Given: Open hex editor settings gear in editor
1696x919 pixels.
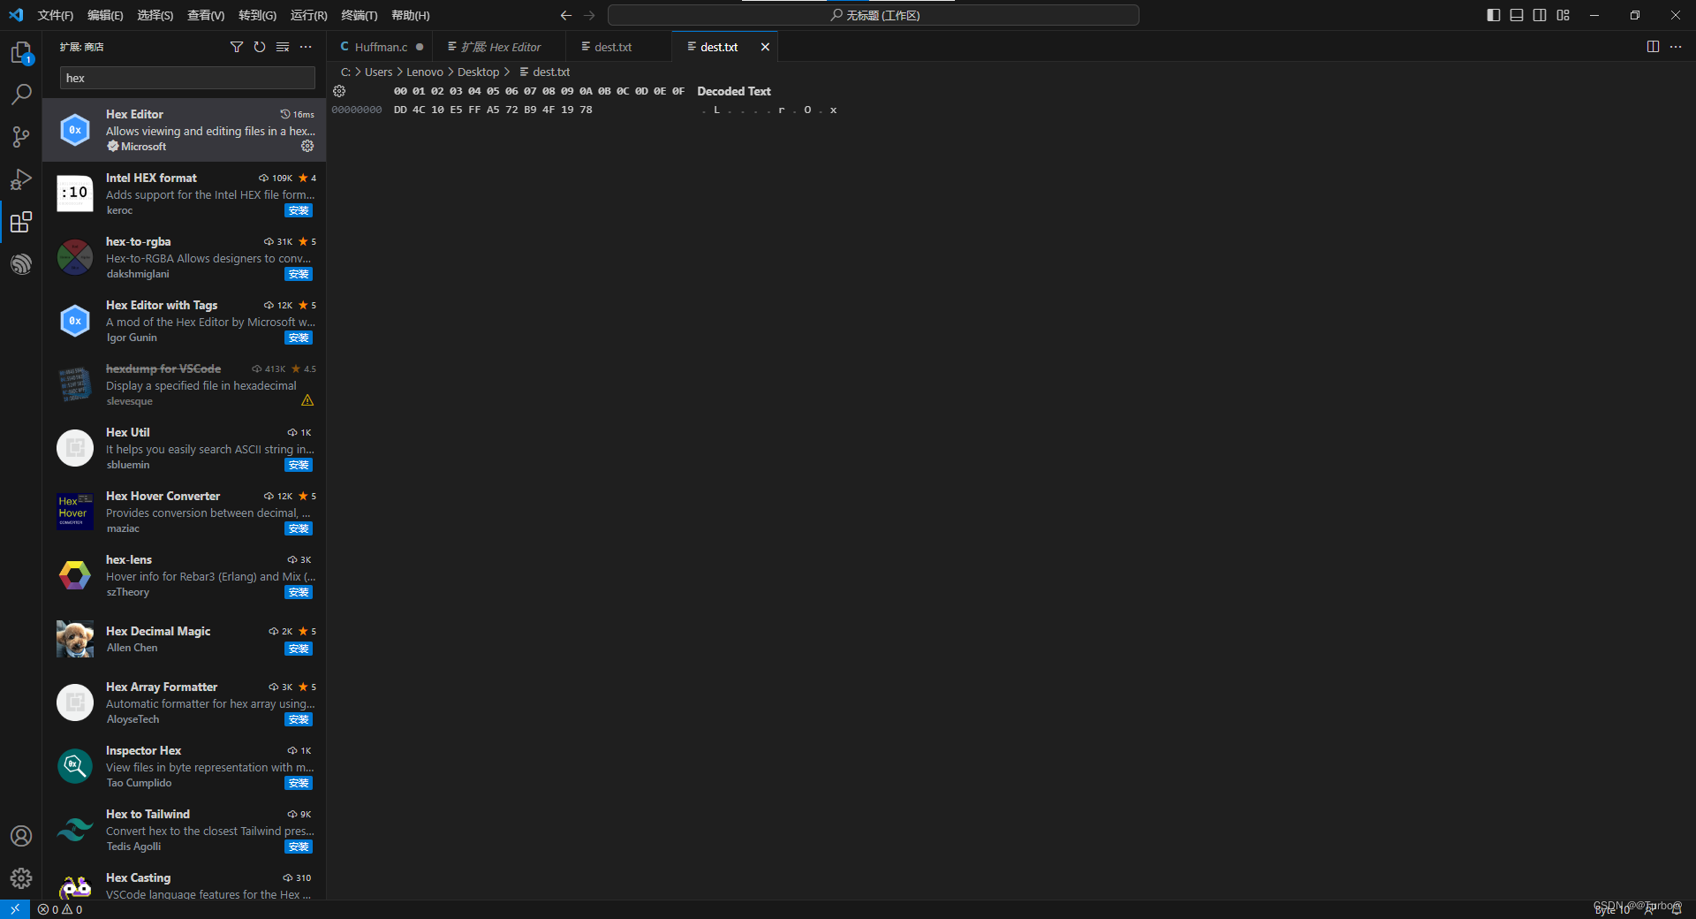Looking at the screenshot, I should coord(339,91).
